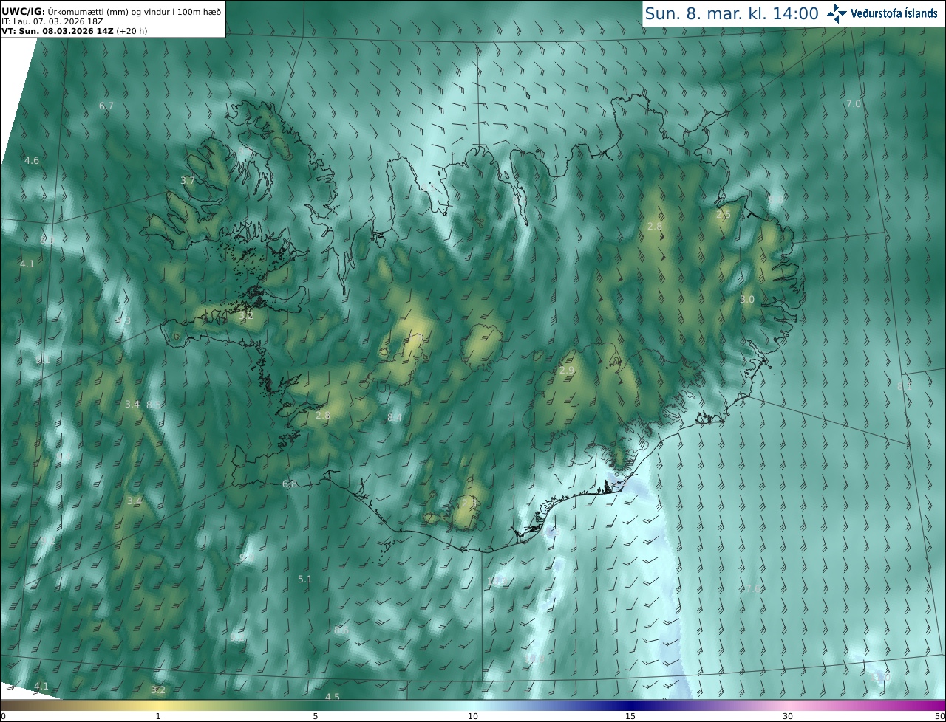The width and height of the screenshot is (946, 722).
Task: Click the 3.0 value on the map
Action: tap(747, 300)
